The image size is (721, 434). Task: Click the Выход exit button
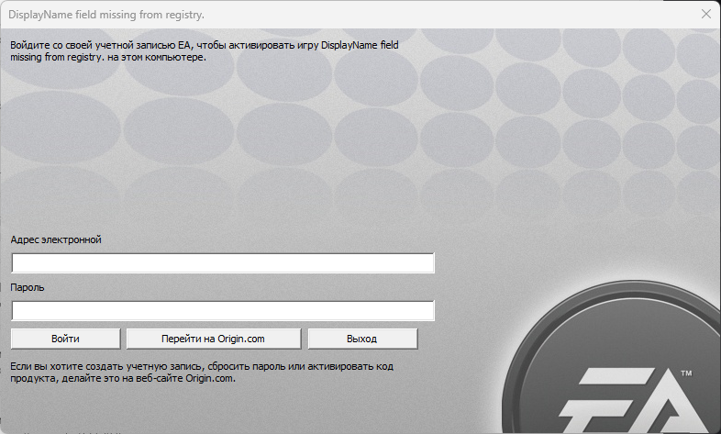click(362, 339)
